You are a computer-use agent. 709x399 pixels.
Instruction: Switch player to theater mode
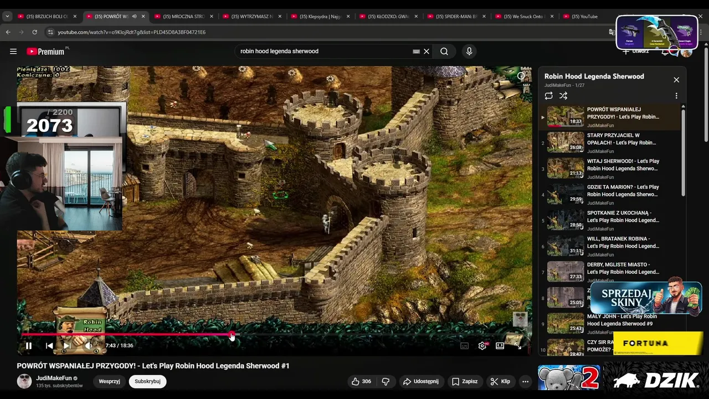point(500,345)
